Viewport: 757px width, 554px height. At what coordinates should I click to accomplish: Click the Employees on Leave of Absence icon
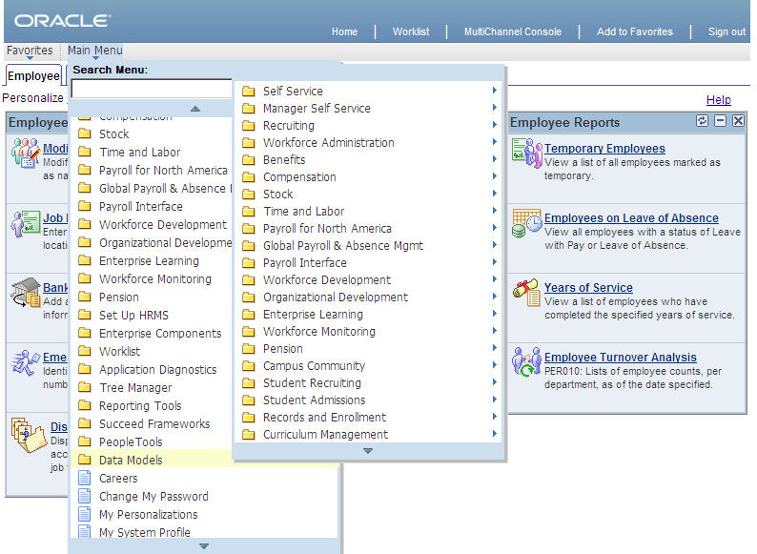point(526,224)
